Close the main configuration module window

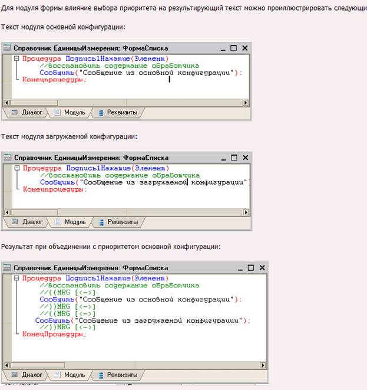[x=245, y=48]
